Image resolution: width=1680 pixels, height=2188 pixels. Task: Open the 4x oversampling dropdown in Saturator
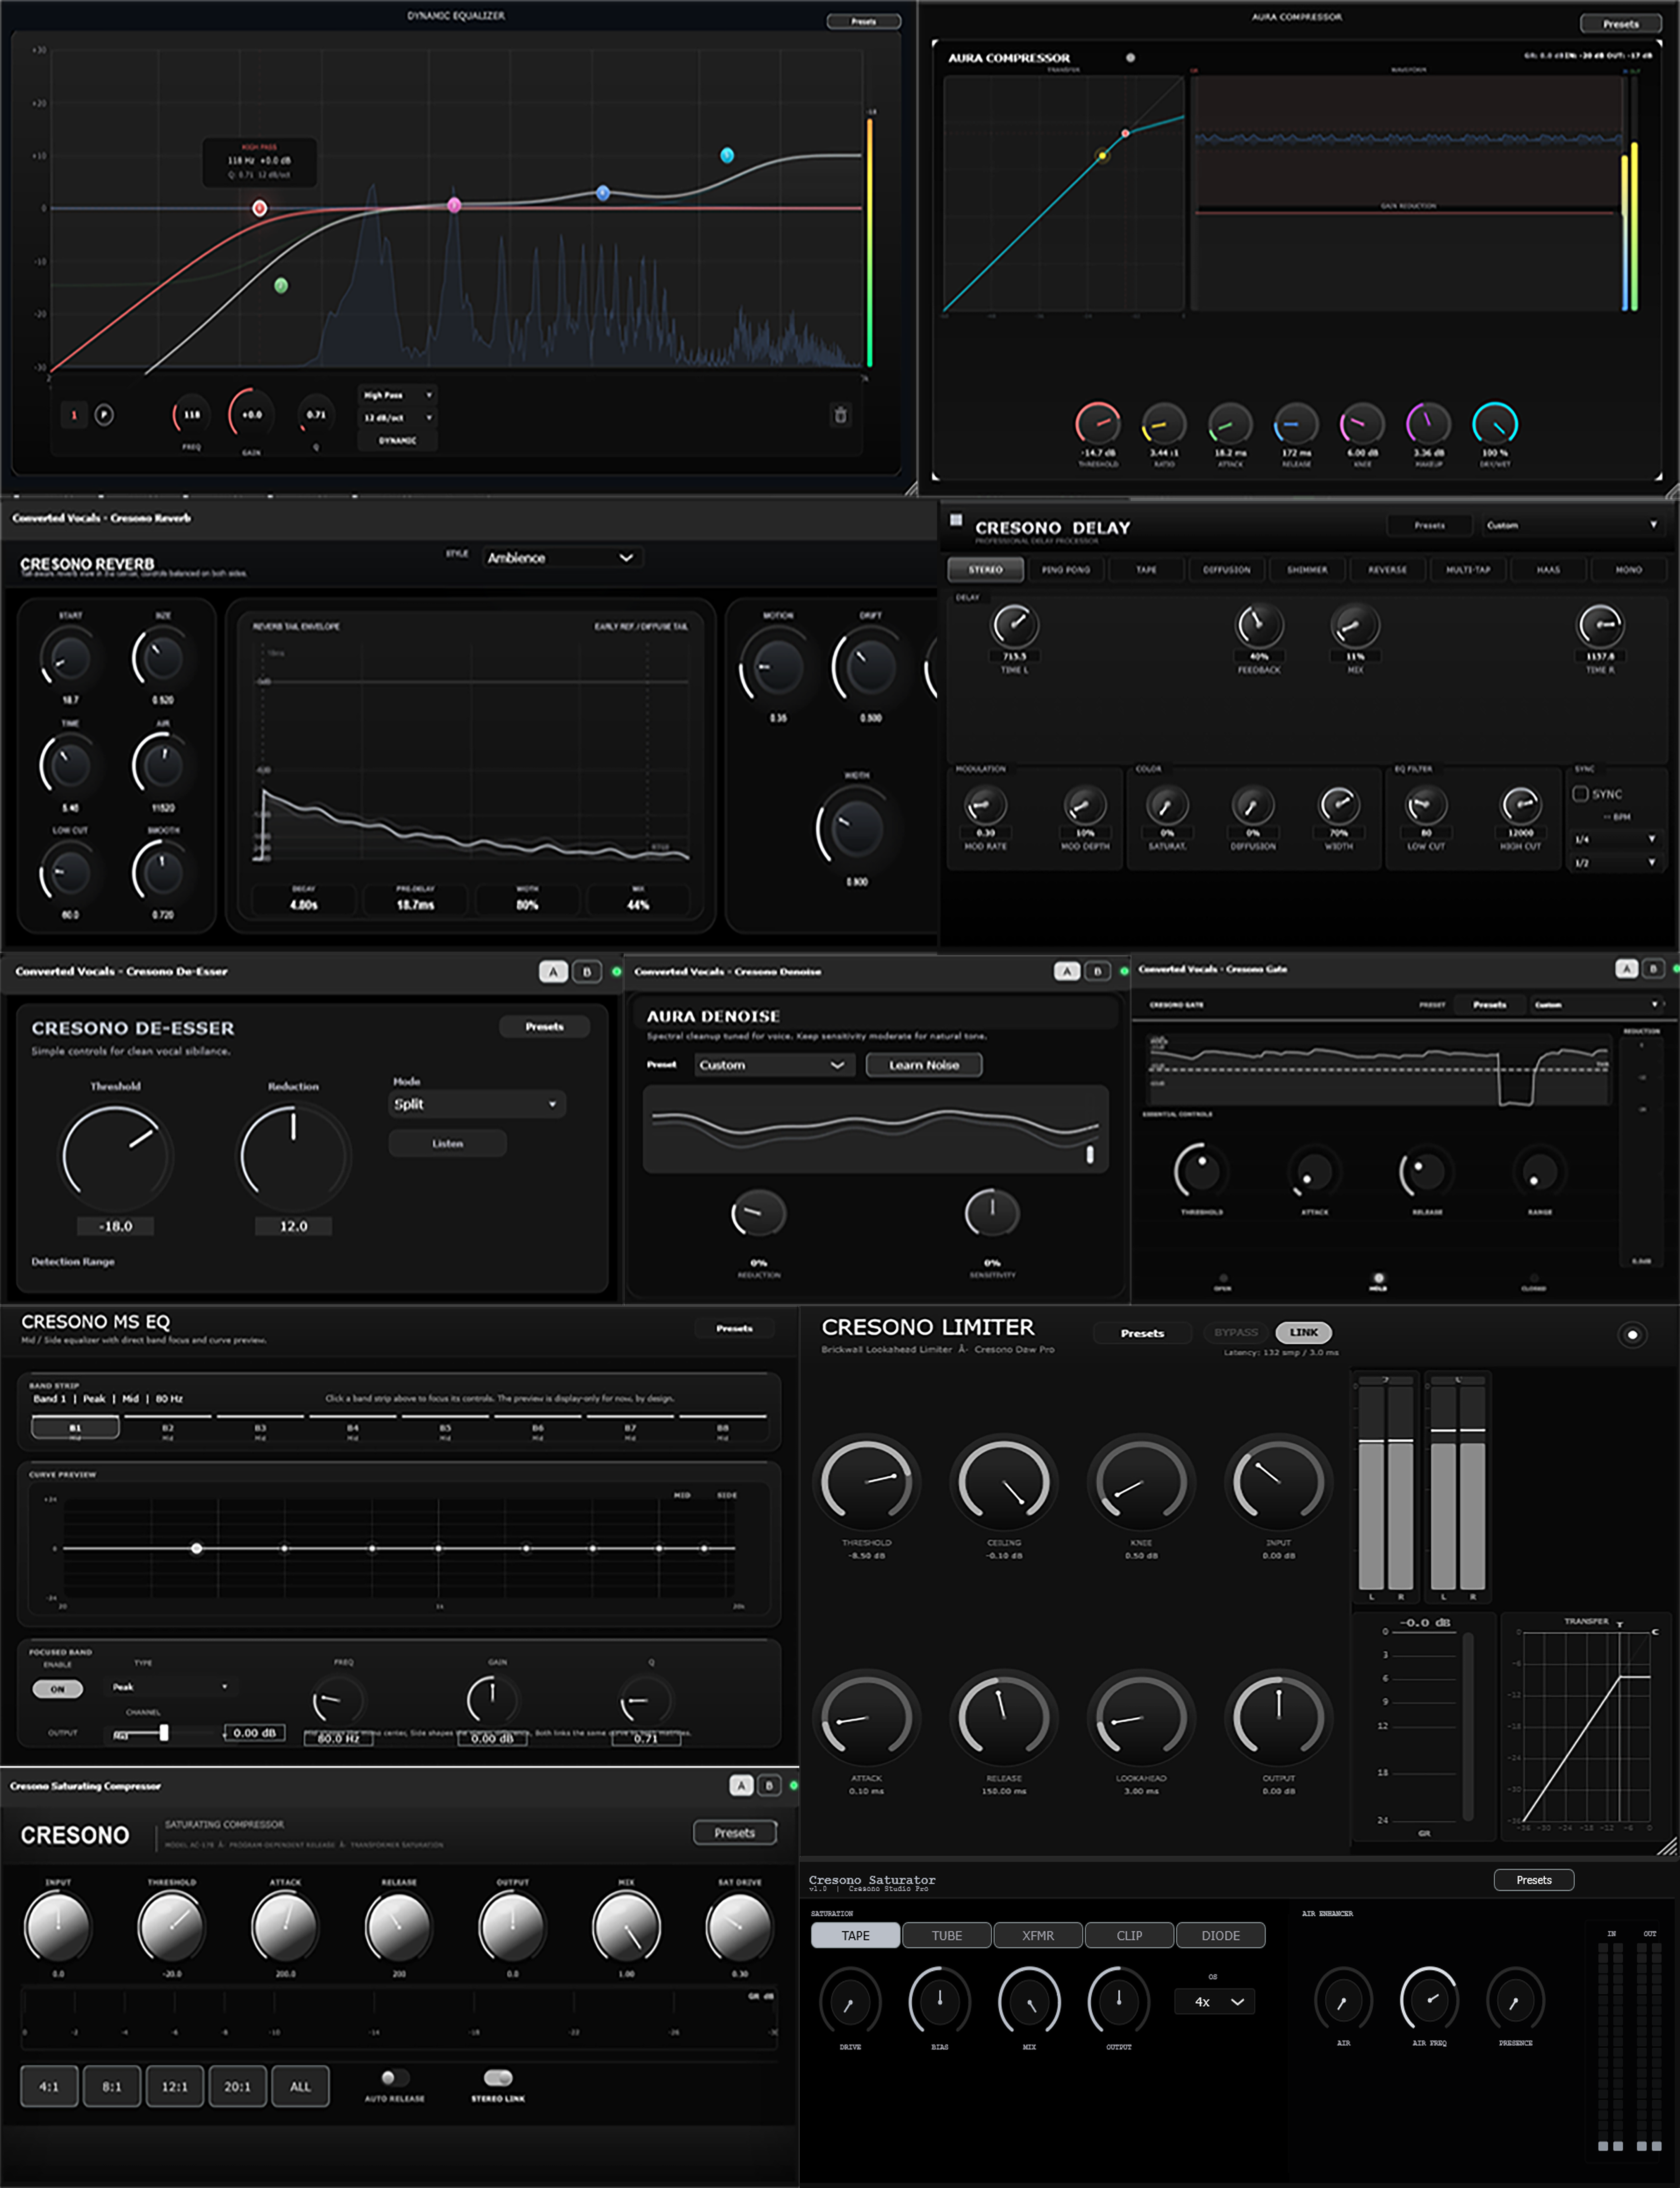1215,2001
